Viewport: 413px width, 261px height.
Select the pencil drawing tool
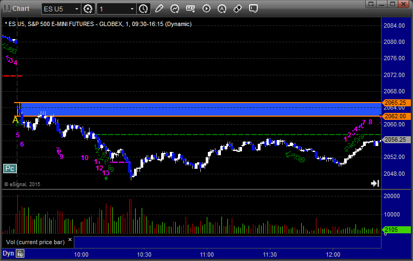(x=158, y=9)
